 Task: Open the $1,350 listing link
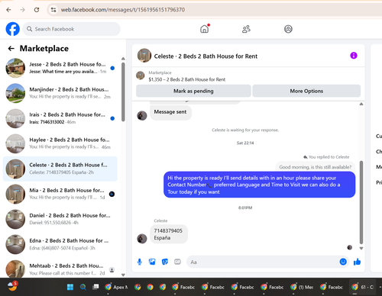(x=187, y=79)
